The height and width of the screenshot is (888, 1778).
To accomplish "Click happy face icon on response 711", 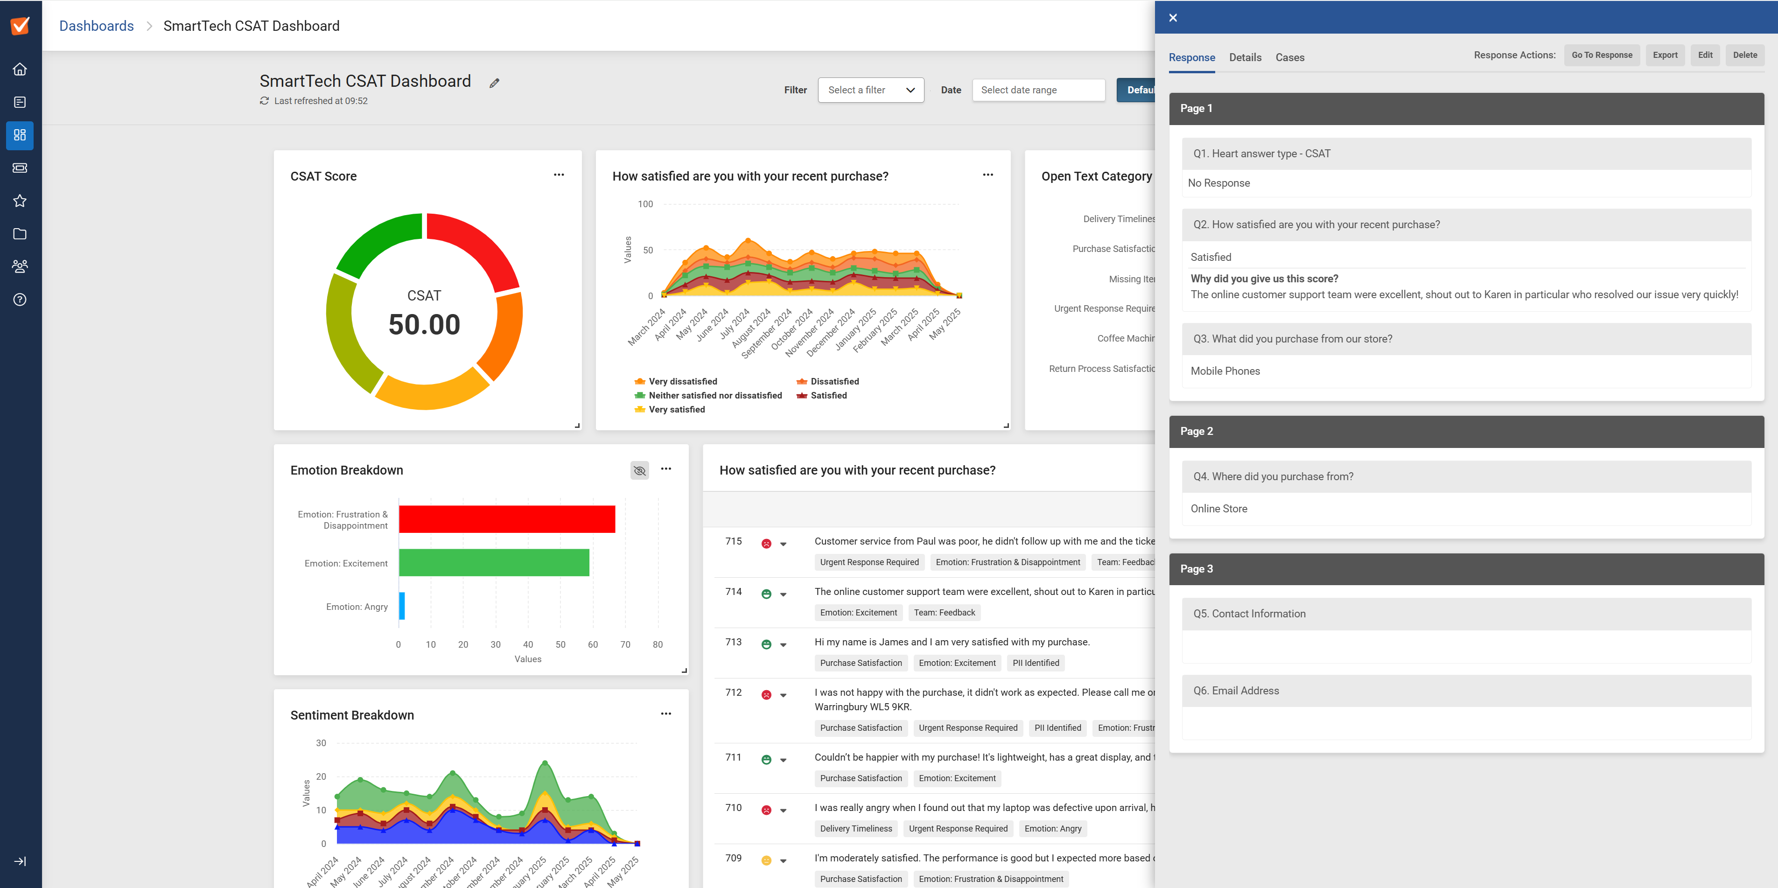I will tap(766, 760).
